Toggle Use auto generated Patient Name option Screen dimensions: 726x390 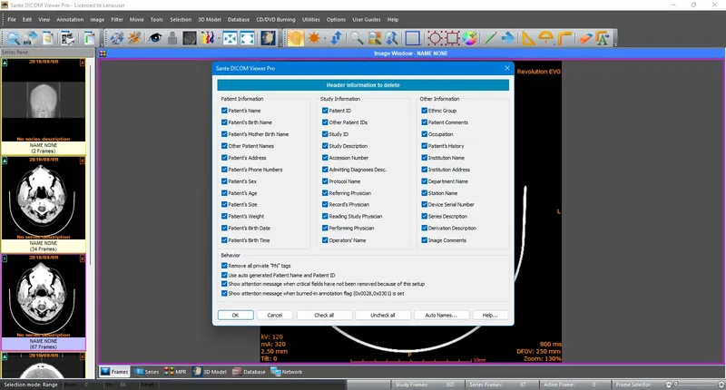(224, 275)
